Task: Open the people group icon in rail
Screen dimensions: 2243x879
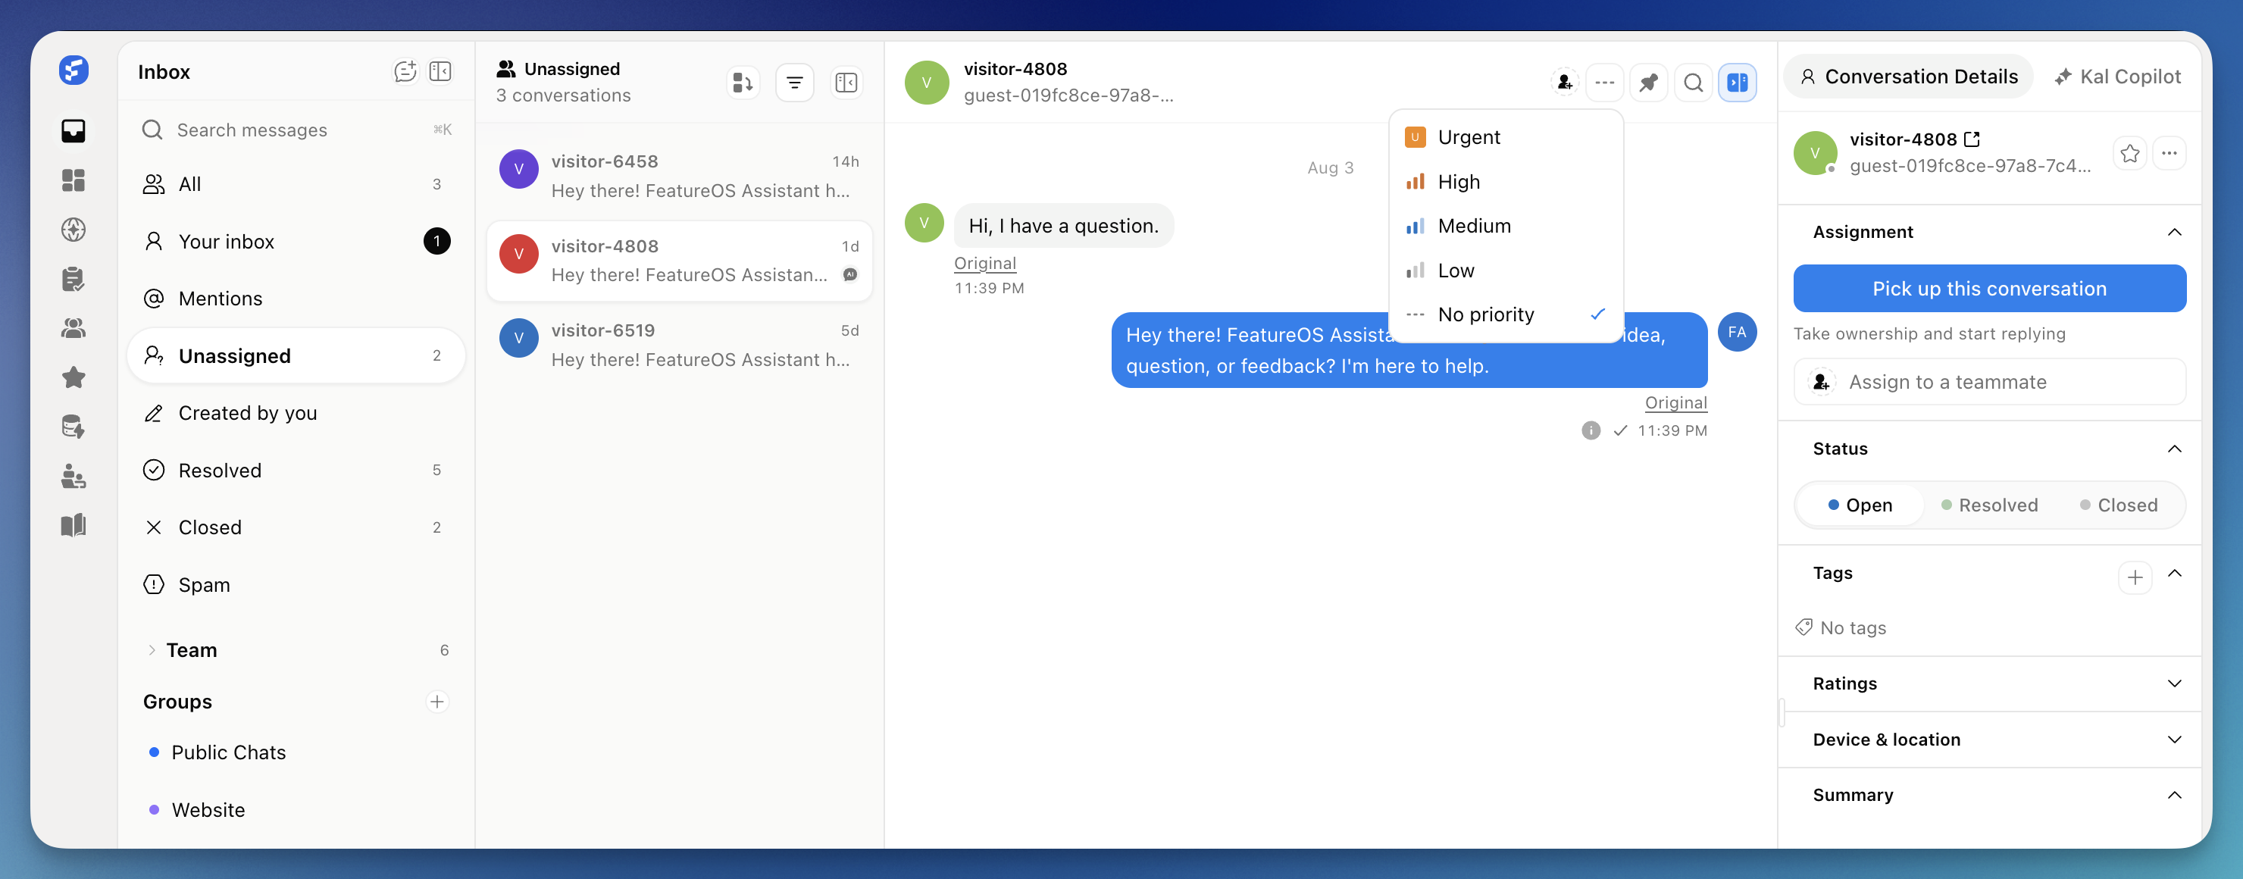Action: 74,328
